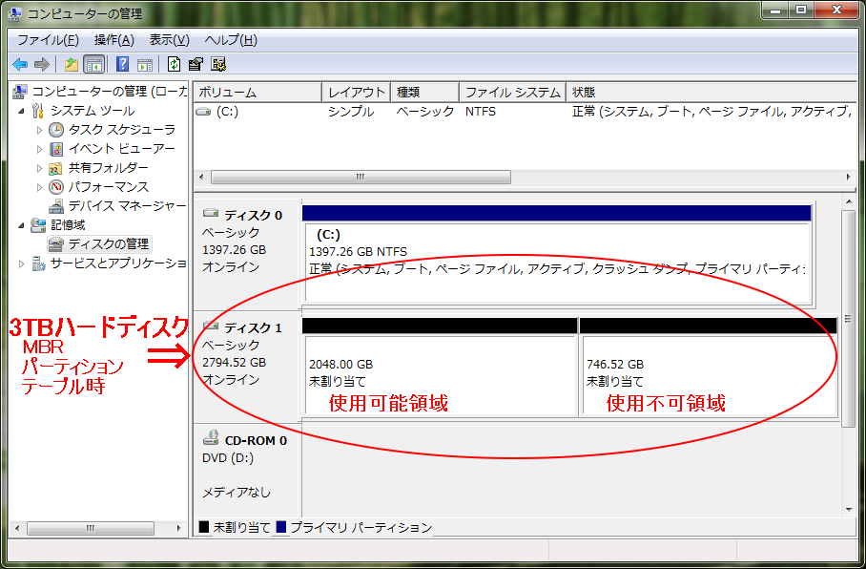The height and width of the screenshot is (569, 866).
Task: Click the disk settings icon at toolbar end
Action: [x=218, y=64]
